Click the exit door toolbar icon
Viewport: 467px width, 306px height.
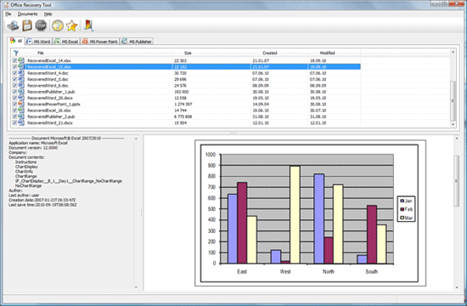(88, 25)
